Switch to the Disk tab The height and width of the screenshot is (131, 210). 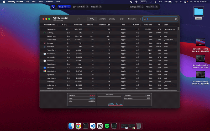point(122,19)
